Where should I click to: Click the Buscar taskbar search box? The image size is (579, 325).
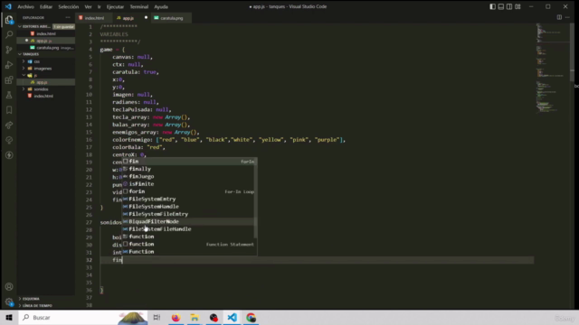click(83, 317)
